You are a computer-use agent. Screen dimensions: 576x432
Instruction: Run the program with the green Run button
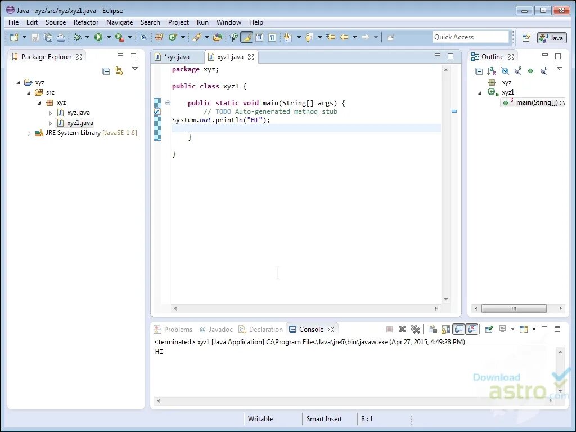(98, 37)
